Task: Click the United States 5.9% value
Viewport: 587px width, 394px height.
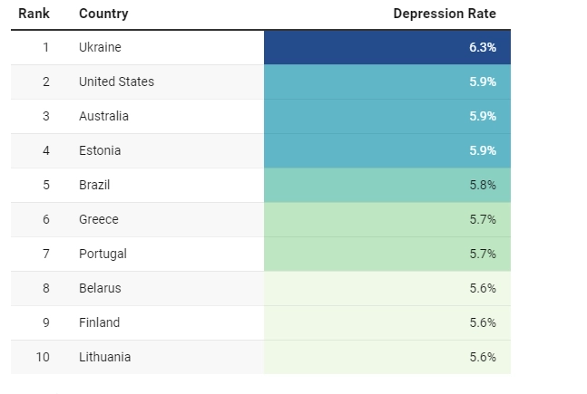Action: pyautogui.click(x=482, y=82)
